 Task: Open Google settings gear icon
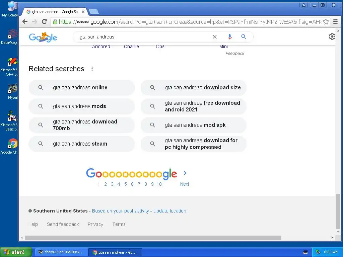click(332, 36)
